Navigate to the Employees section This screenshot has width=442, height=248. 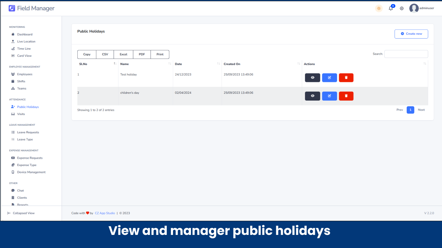[24, 74]
